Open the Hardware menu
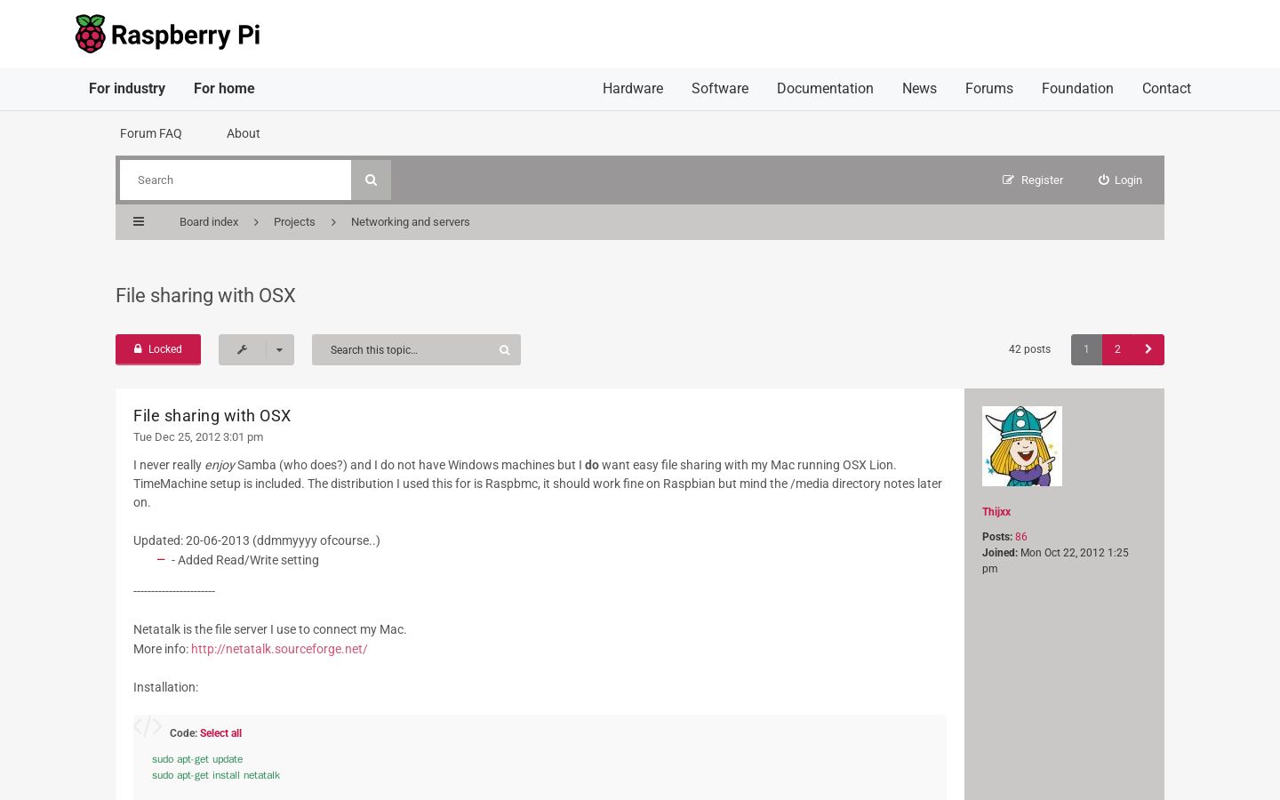This screenshot has height=800, width=1280. pyautogui.click(x=633, y=89)
